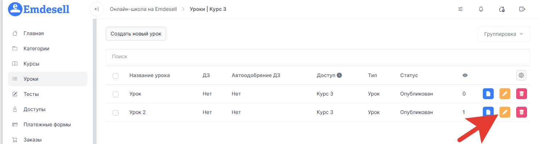The width and height of the screenshot is (539, 144).
Task: Open the sliders settings icon in header
Action: (x=460, y=9)
